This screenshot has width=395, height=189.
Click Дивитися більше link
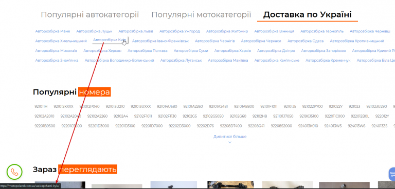(x=230, y=137)
